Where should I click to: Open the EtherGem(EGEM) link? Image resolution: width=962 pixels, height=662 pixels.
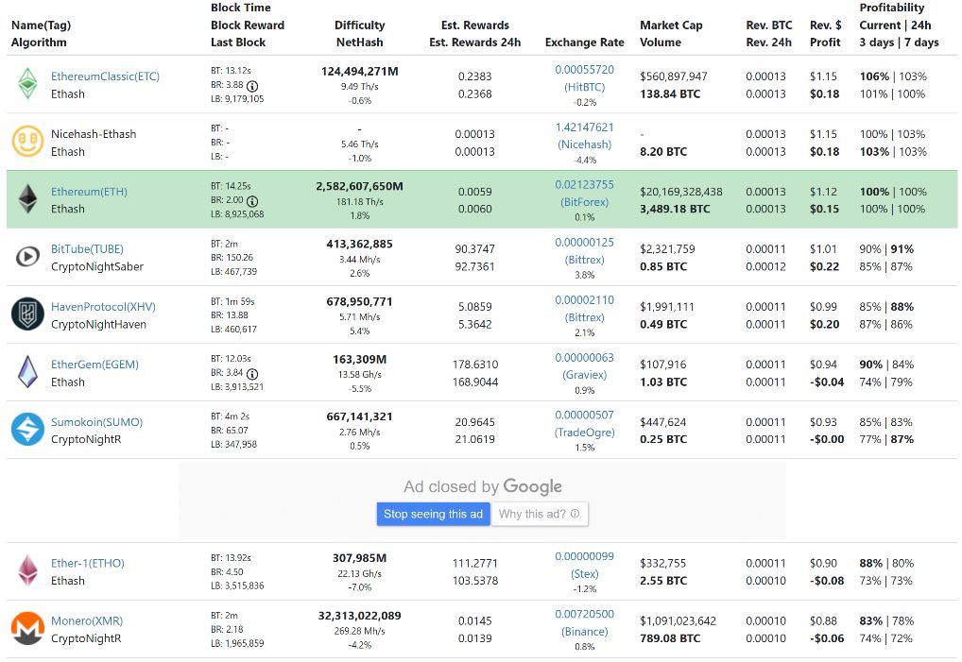tap(94, 365)
